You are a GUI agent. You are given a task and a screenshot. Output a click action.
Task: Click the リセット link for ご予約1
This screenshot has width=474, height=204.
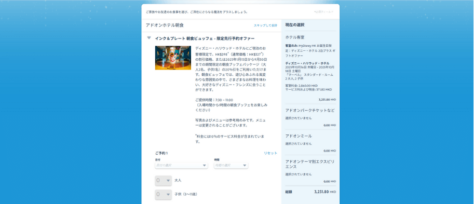(x=270, y=153)
